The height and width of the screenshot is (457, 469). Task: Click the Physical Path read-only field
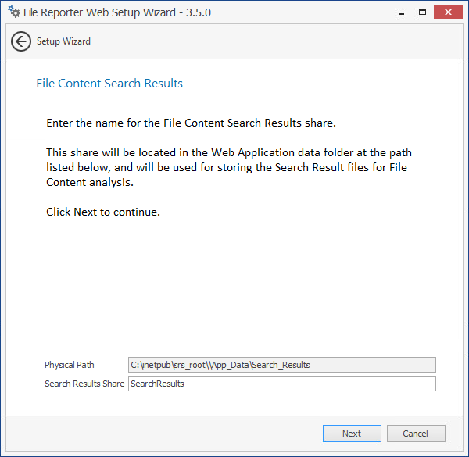[x=281, y=365]
